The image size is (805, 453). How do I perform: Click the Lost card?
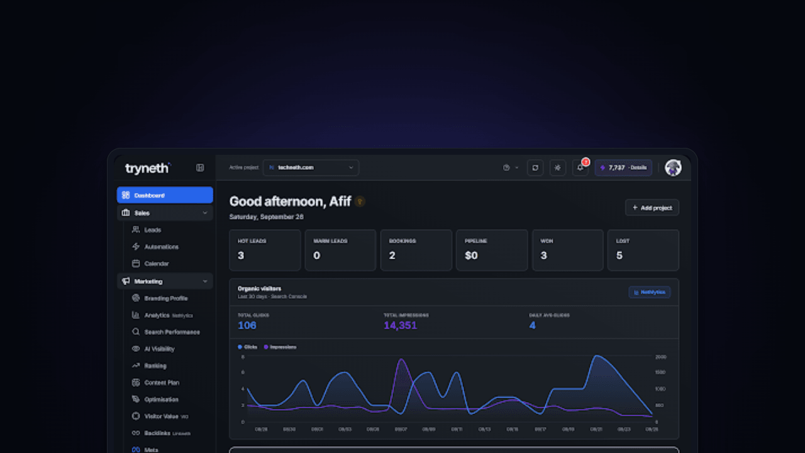[643, 250]
